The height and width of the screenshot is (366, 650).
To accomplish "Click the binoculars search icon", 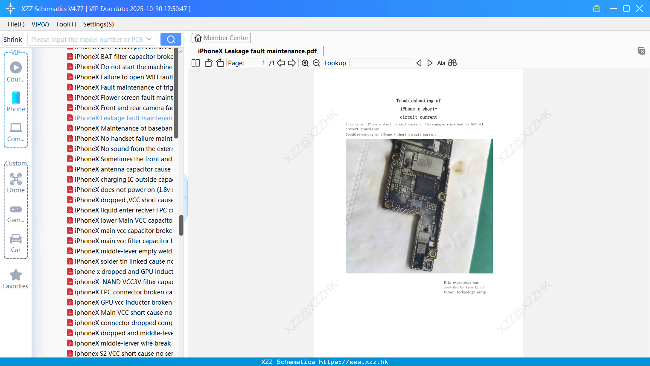I will (x=452, y=63).
